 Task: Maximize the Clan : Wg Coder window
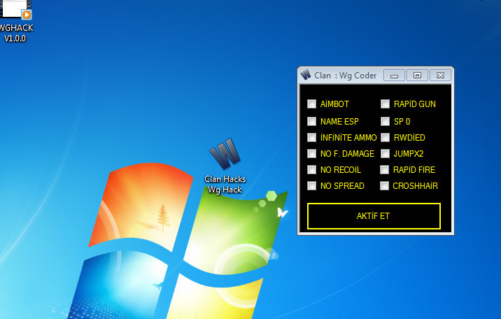click(417, 76)
